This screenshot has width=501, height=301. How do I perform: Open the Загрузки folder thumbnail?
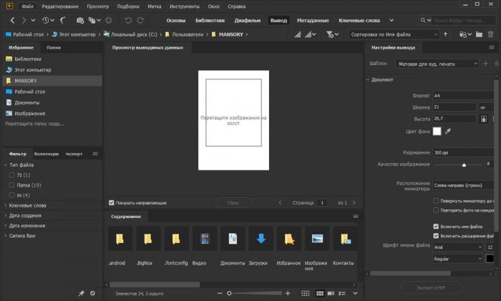click(261, 240)
